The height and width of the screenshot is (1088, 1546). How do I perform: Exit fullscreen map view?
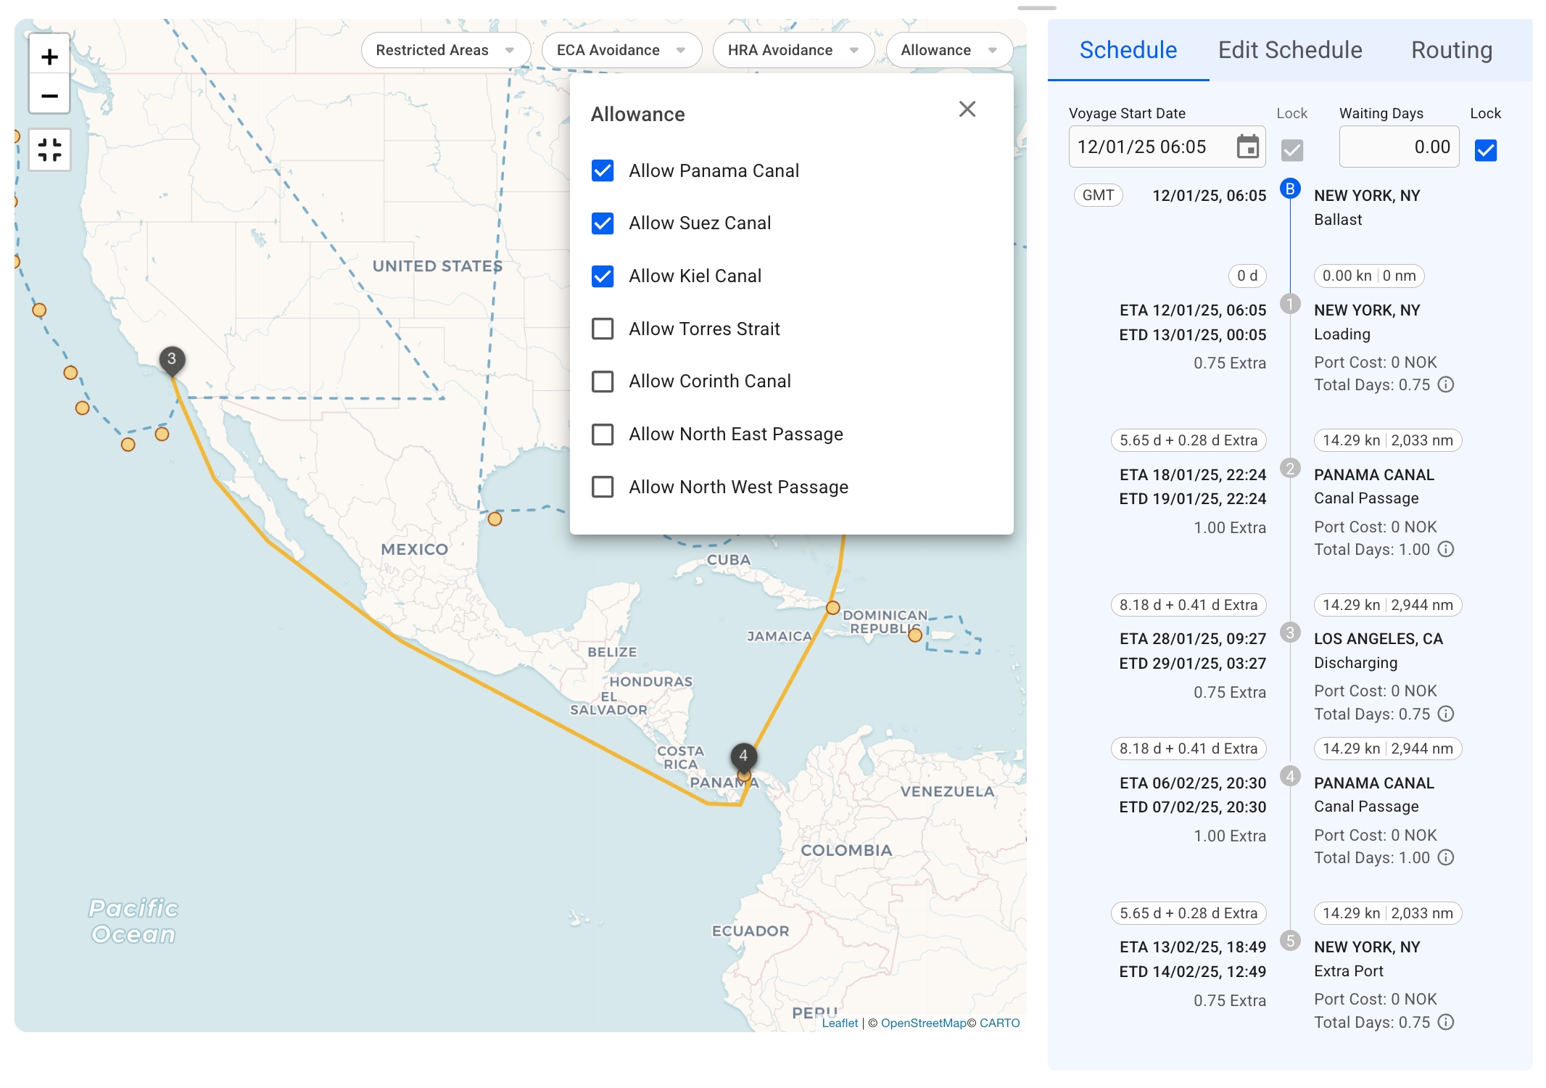click(49, 150)
